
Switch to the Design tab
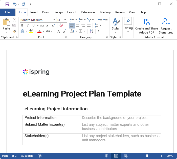pos(58,12)
